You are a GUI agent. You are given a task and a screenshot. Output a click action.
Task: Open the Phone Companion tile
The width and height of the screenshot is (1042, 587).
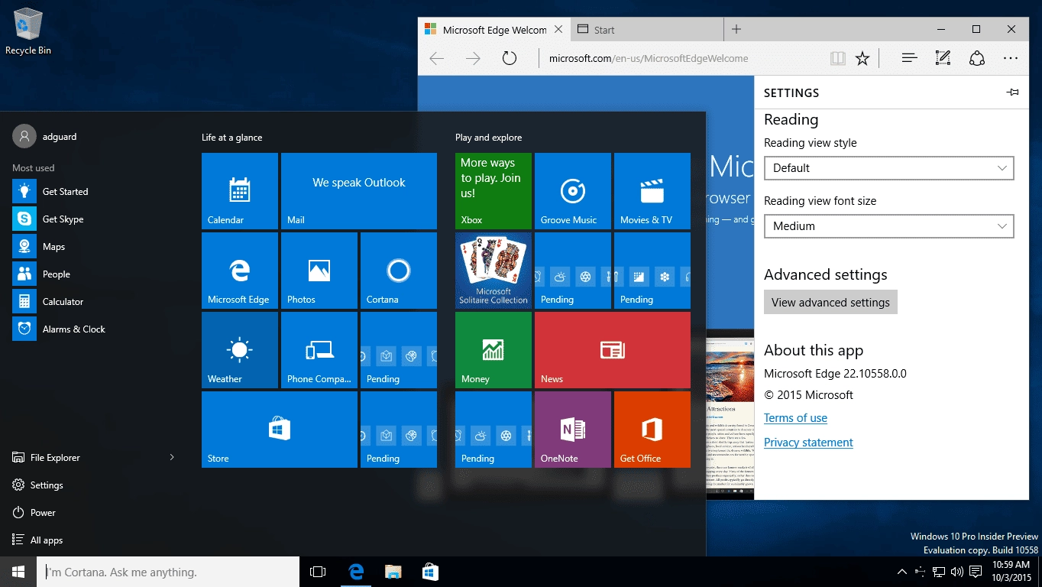pos(319,350)
